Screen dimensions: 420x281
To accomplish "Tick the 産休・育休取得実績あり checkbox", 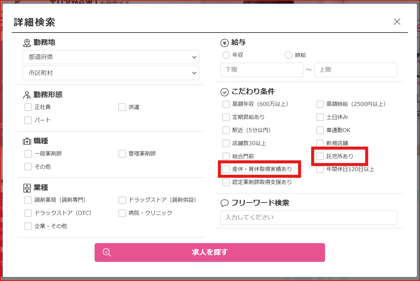I will [226, 169].
